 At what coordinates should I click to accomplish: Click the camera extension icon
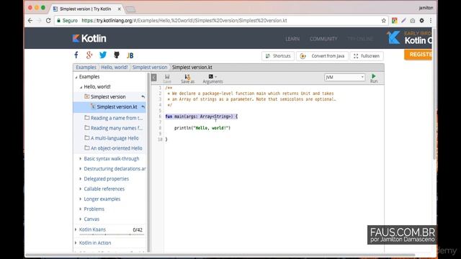click(x=413, y=21)
